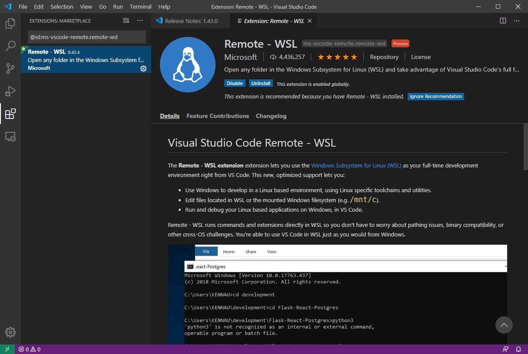Image resolution: width=528 pixels, height=354 pixels.
Task: Click the scroll-to-top arrow button
Action: (x=504, y=325)
